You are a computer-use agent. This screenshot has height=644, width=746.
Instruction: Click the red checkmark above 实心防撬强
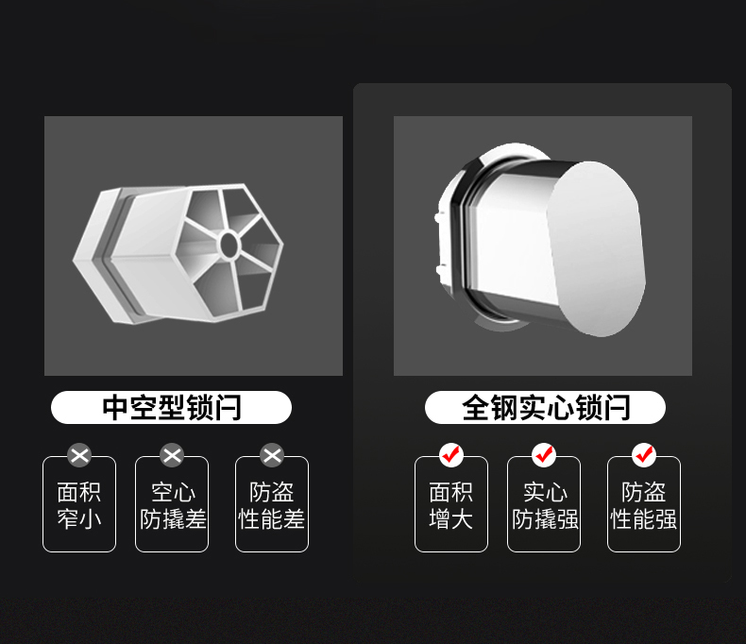tap(543, 456)
